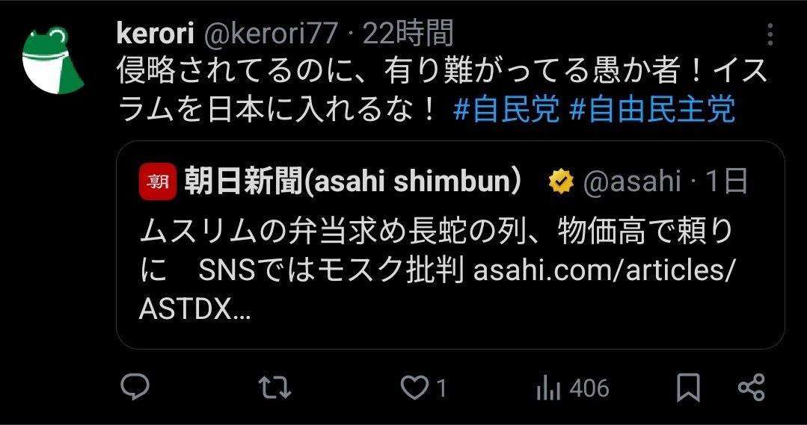The height and width of the screenshot is (425, 807).
Task: Bookmark this tweet
Action: pos(688,388)
